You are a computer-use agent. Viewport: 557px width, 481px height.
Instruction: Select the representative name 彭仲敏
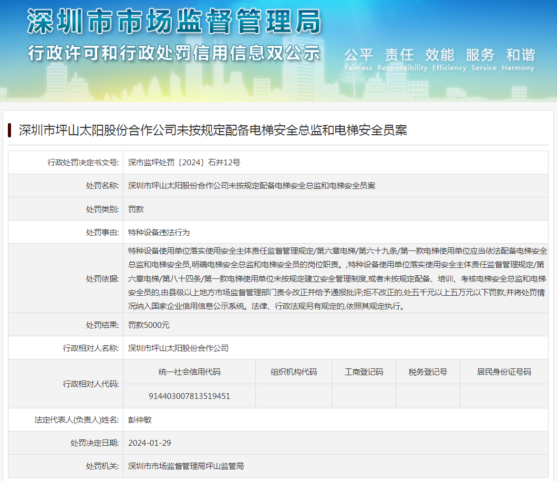[140, 420]
